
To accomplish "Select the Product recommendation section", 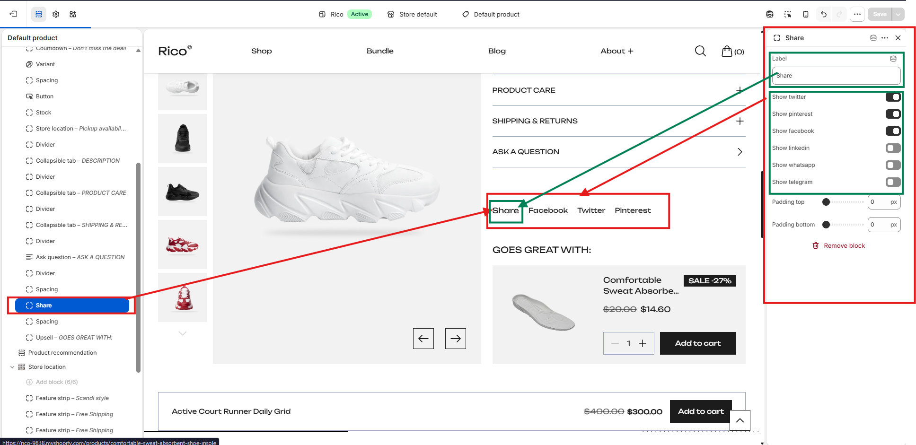I will tap(62, 353).
